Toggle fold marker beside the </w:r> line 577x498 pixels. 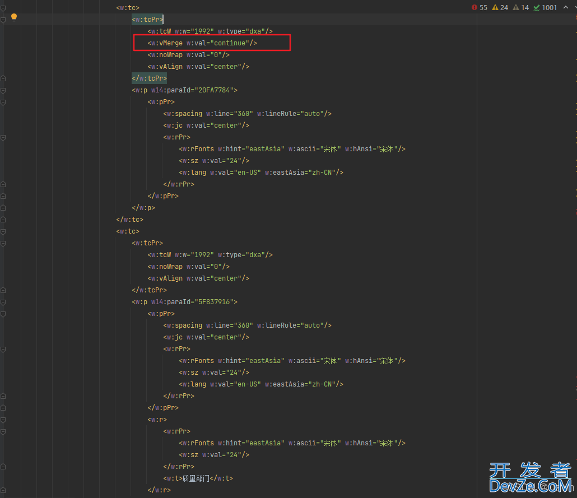click(3, 490)
